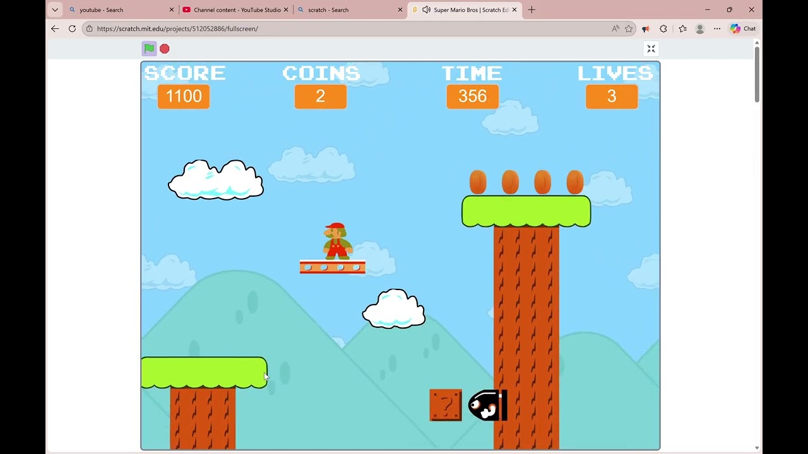Open the Copilot Chat button
Viewport: 808px width, 454px height.
[x=743, y=28]
